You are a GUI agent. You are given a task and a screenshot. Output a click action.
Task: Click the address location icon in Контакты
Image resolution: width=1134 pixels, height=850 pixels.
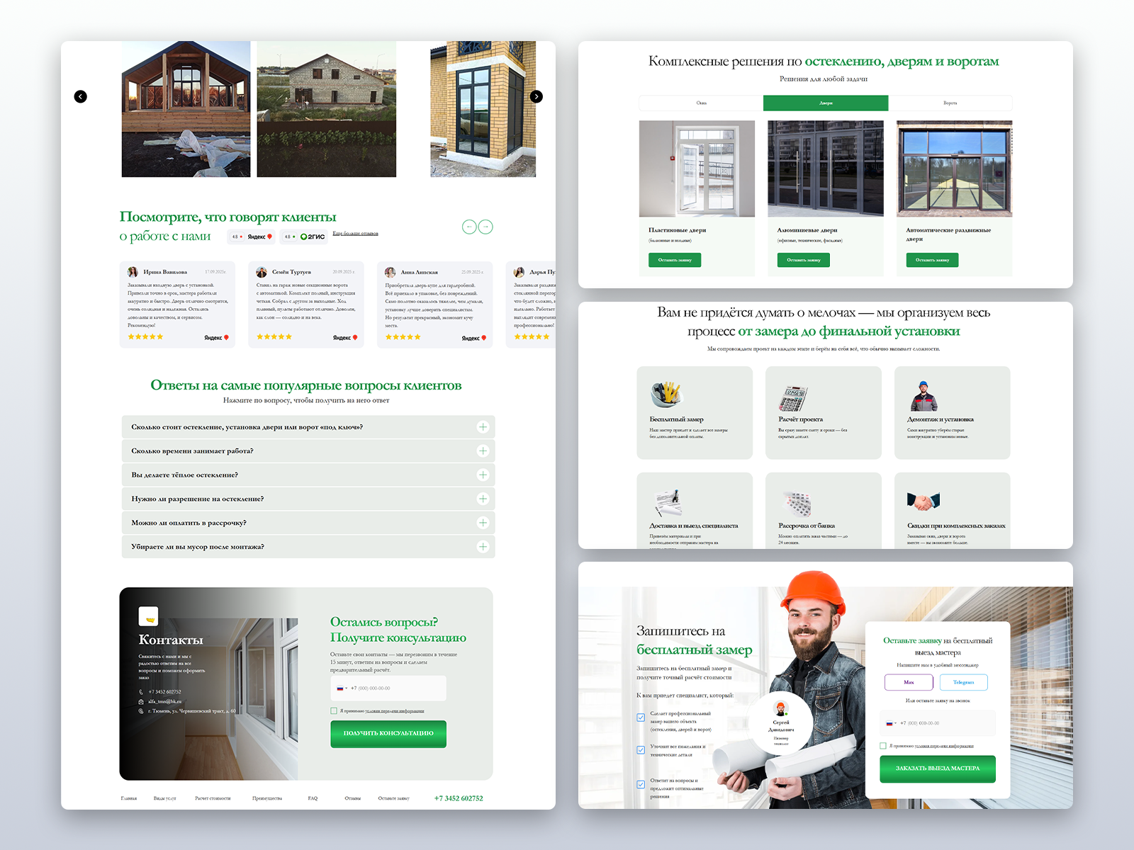point(141,711)
